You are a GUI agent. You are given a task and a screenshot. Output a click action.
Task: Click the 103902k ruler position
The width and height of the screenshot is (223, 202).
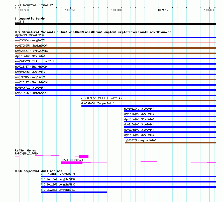[x=209, y=10]
